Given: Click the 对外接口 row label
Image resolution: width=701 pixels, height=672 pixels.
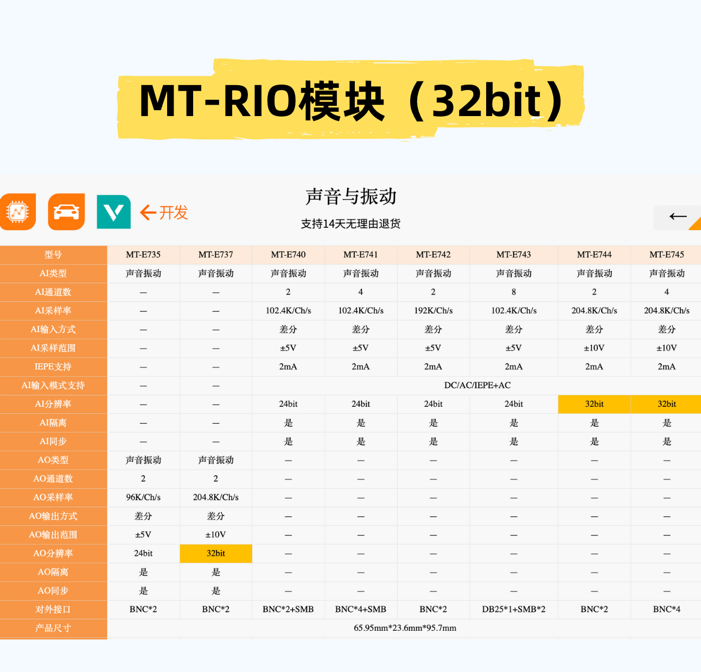Looking at the screenshot, I should click(x=53, y=610).
